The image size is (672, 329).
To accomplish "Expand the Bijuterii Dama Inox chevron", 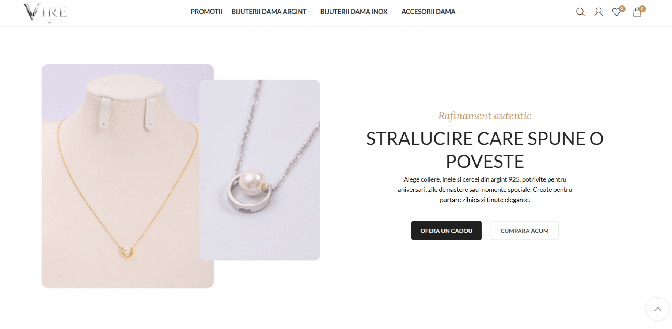I will tap(391, 12).
